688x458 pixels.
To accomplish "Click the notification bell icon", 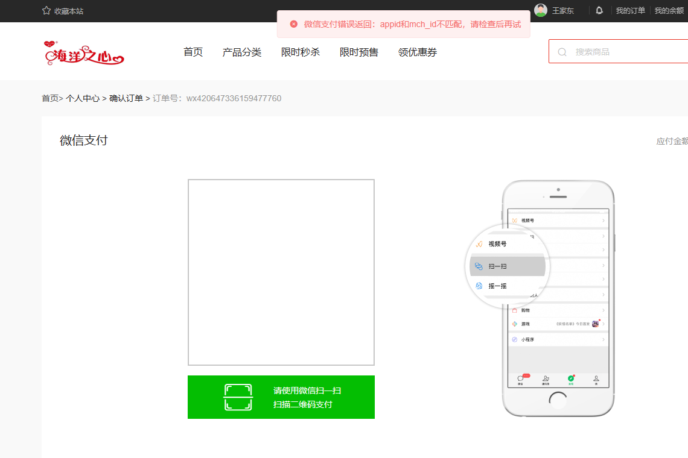I will point(599,10).
